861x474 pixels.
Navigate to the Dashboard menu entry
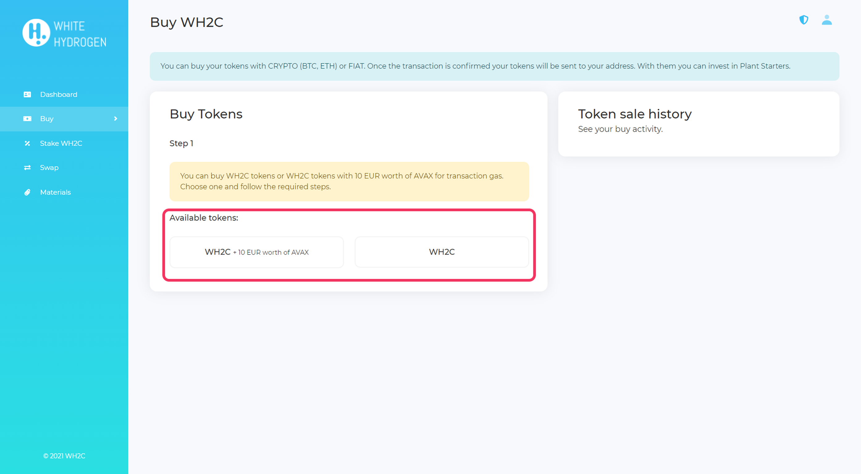(58, 94)
